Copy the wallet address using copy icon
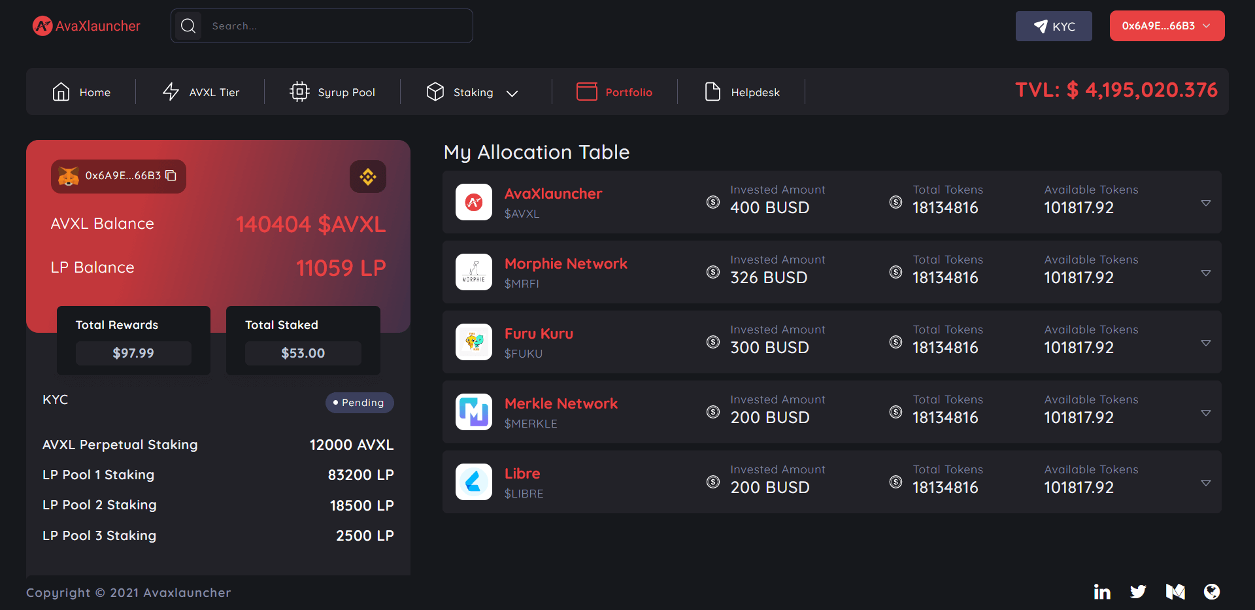1255x610 pixels. 171,176
